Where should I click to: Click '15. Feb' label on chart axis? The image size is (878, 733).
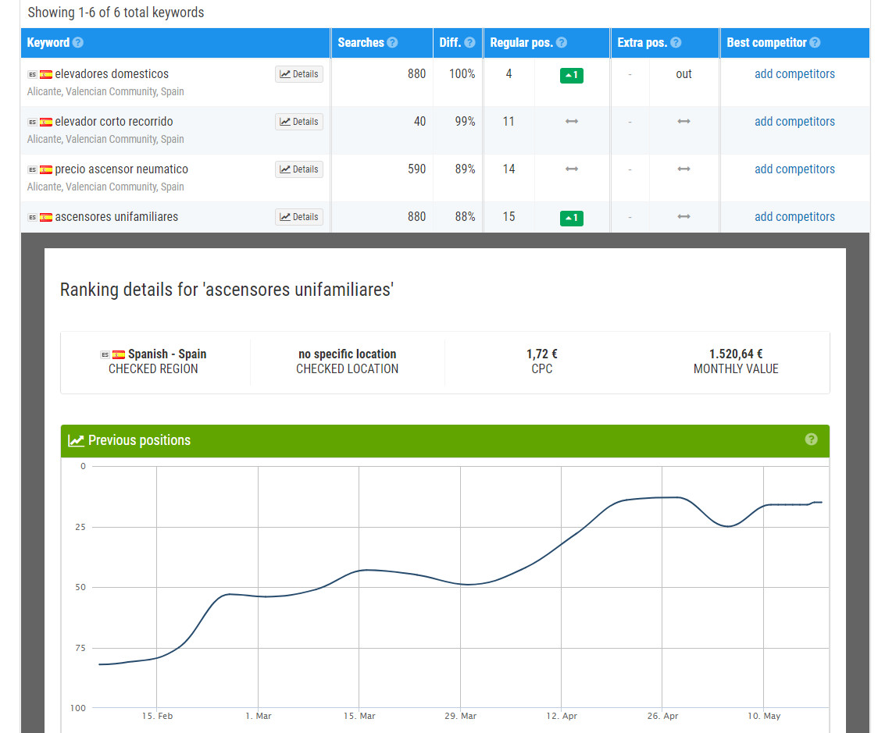(157, 716)
